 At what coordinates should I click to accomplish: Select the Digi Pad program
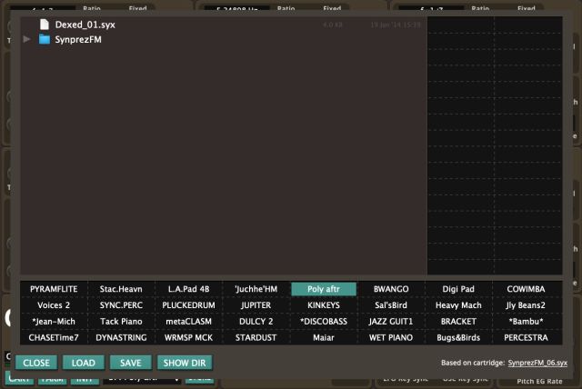(x=458, y=289)
